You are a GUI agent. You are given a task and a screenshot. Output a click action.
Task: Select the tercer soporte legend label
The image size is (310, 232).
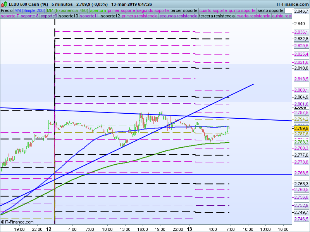(184, 11)
